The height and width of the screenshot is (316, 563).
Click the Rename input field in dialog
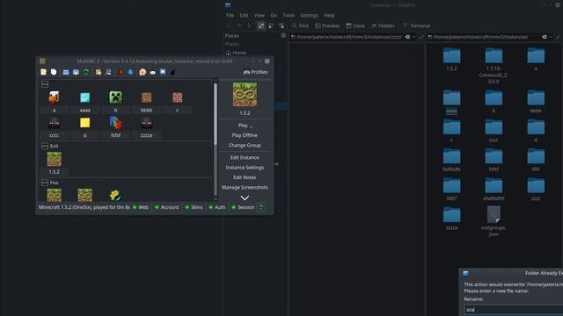pyautogui.click(x=514, y=310)
